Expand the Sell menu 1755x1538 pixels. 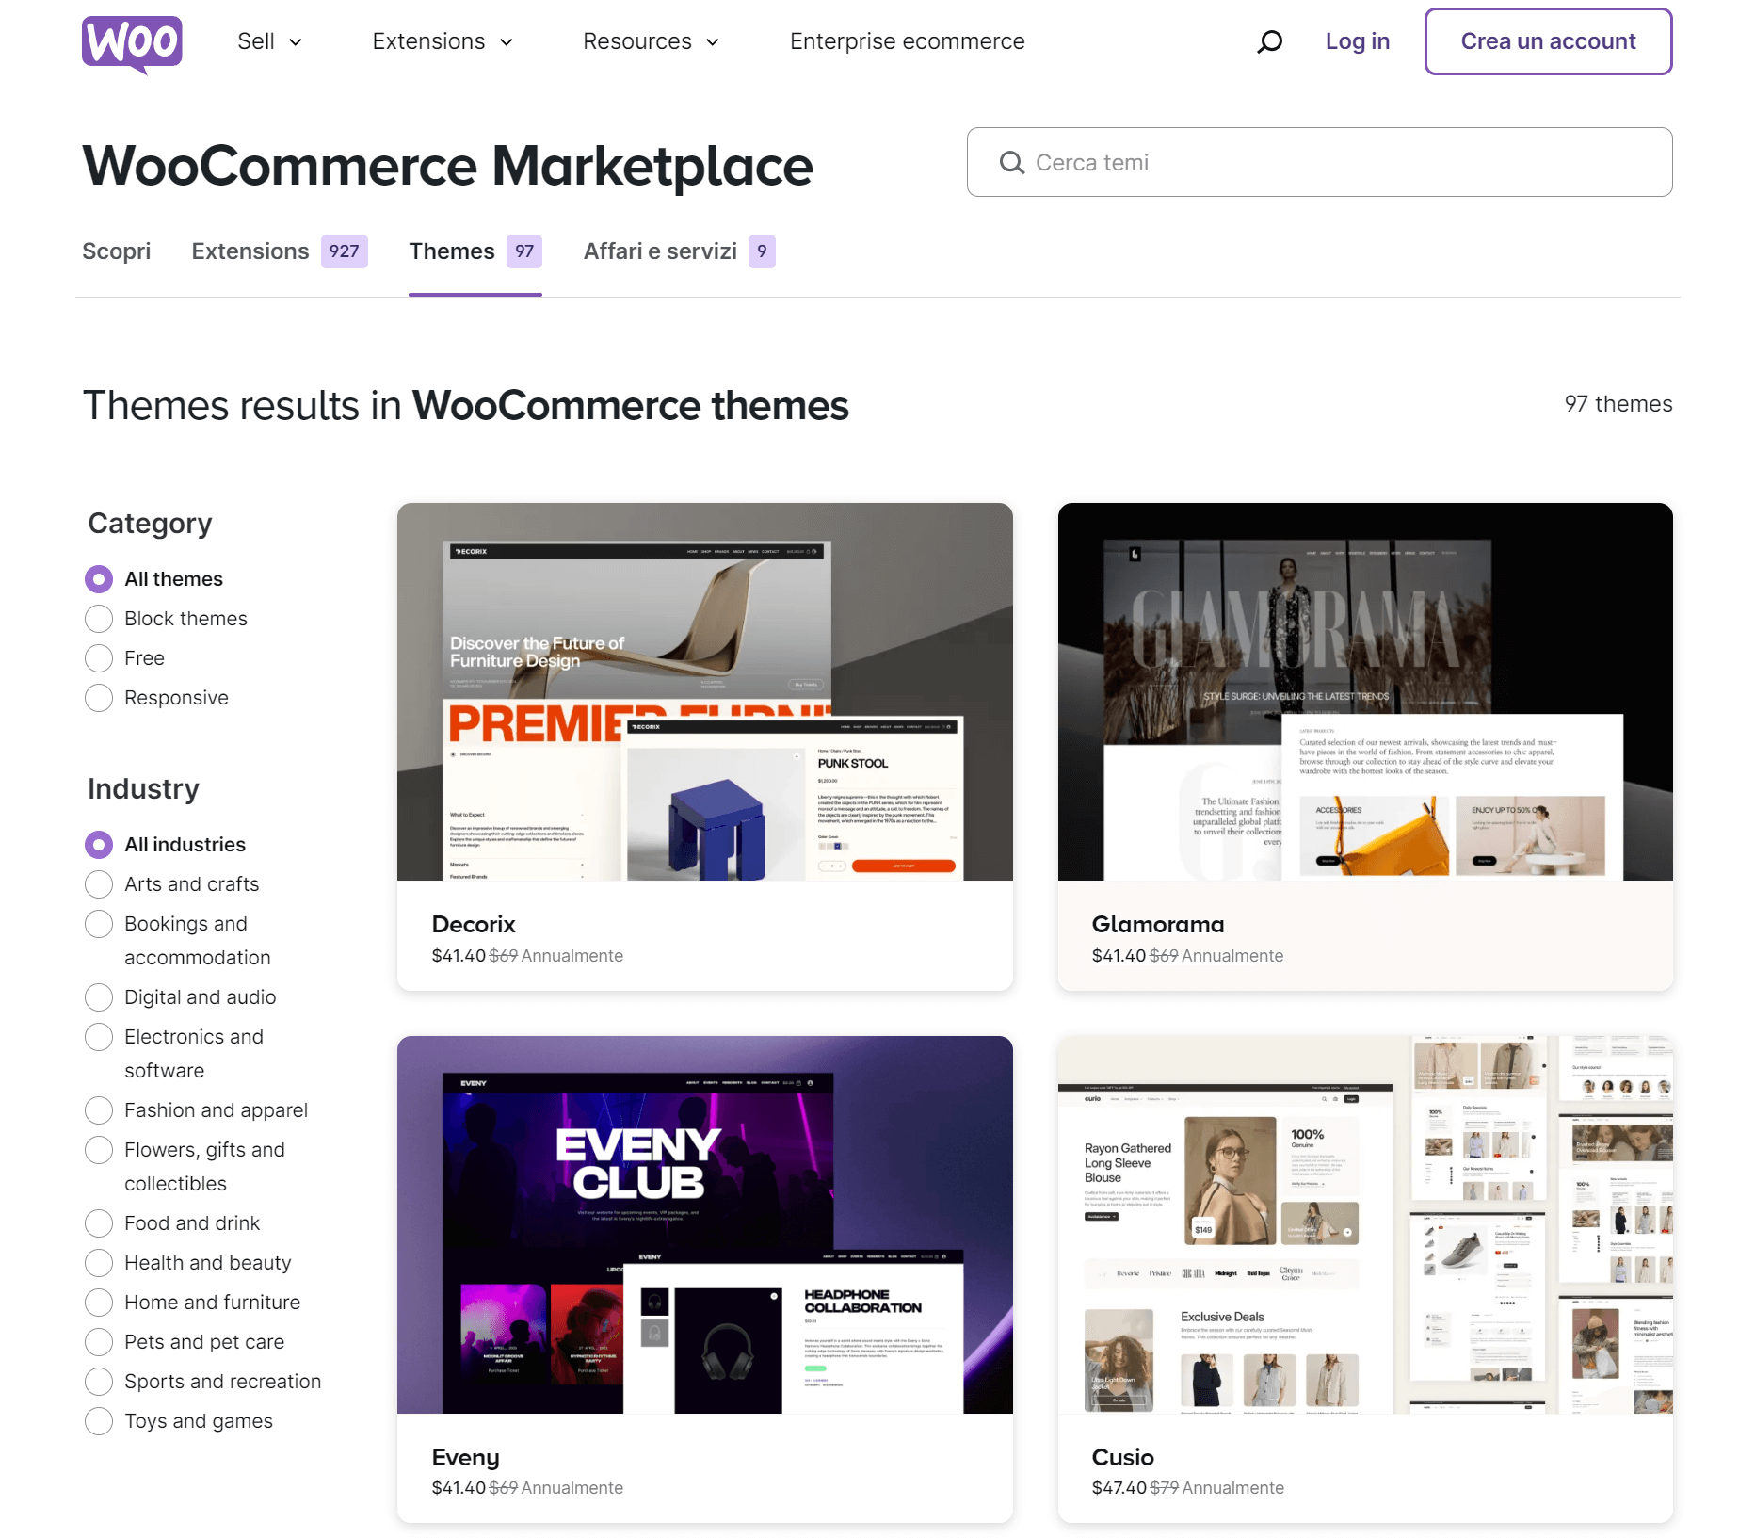point(269,41)
